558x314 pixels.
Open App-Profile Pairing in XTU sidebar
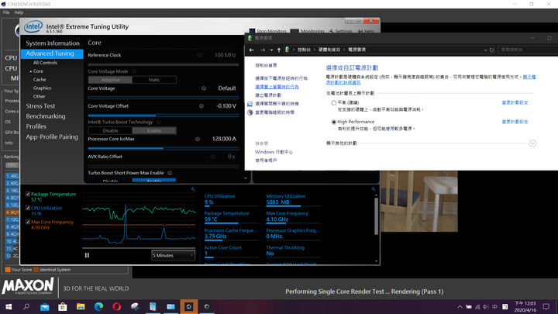pyautogui.click(x=52, y=137)
